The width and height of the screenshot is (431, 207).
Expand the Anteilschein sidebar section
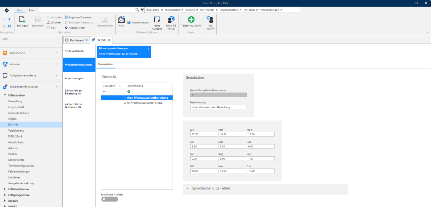[x=31, y=53]
